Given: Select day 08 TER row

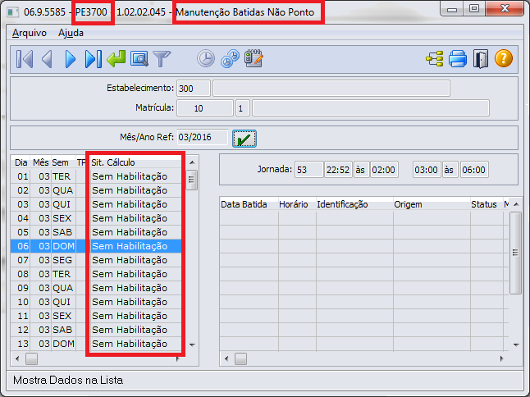Looking at the screenshot, I should [96, 274].
